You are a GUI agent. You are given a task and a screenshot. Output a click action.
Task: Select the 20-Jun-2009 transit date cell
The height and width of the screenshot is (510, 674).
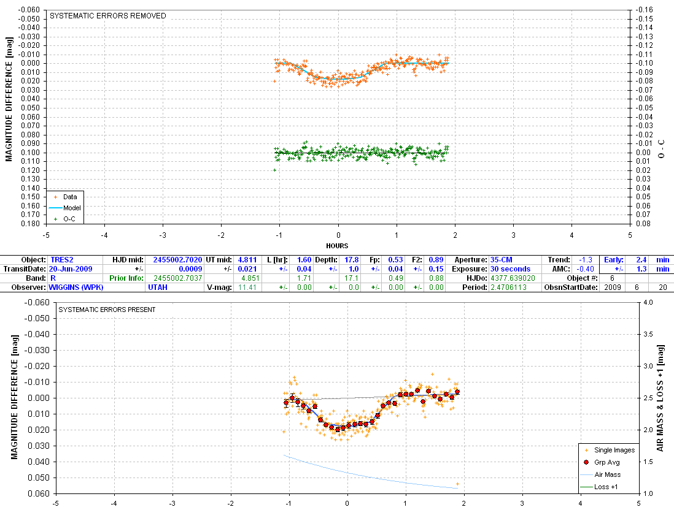(71, 268)
